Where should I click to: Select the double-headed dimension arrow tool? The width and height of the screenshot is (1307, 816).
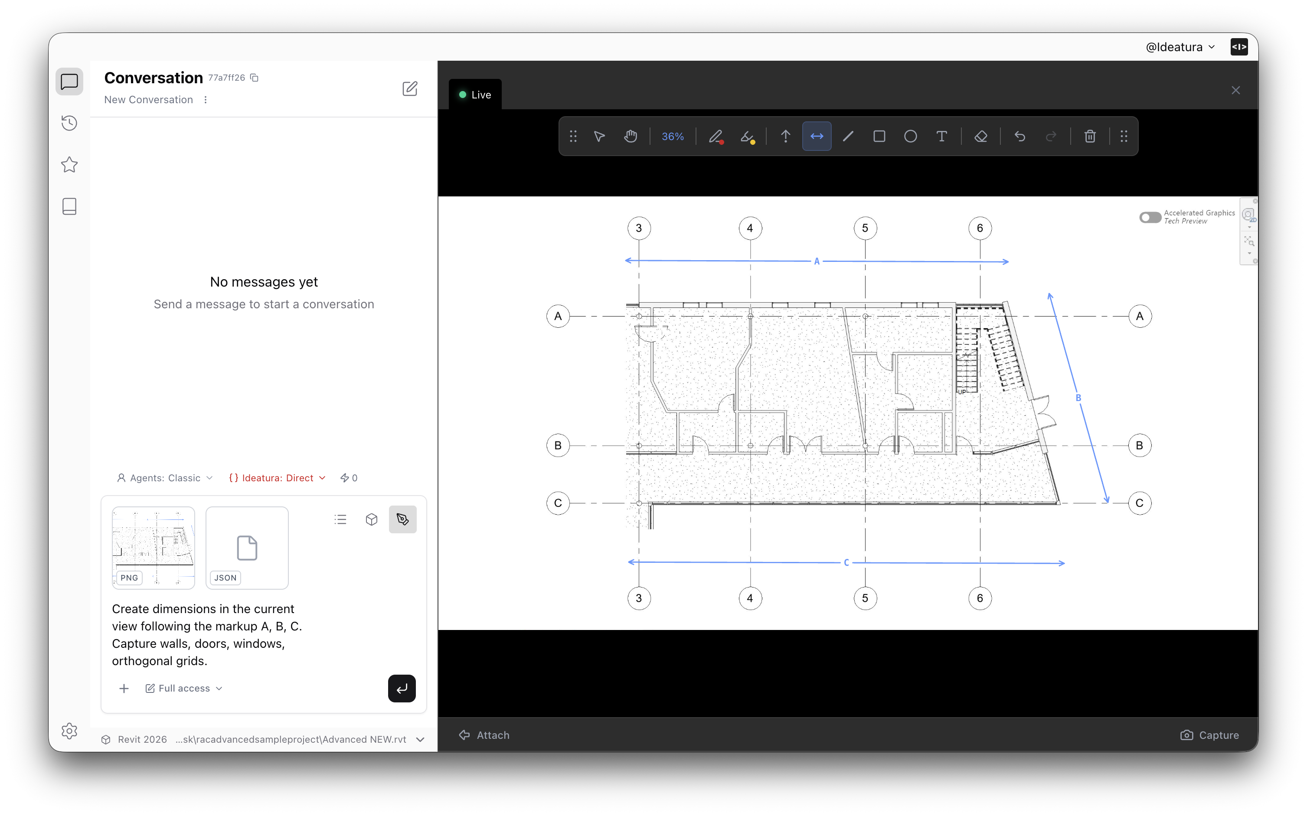coord(817,137)
